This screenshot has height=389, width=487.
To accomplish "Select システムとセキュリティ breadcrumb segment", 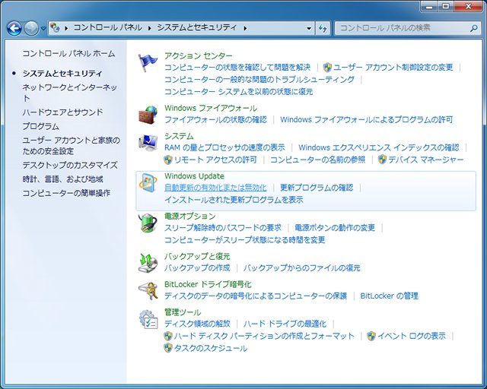I will [x=197, y=27].
